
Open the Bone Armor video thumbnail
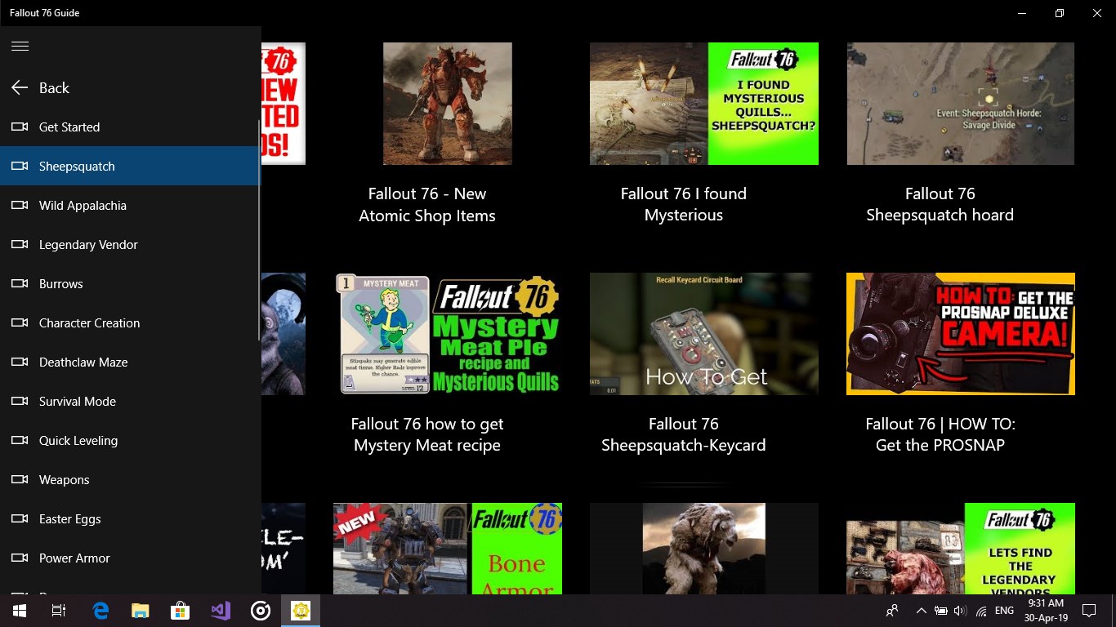[x=448, y=549]
